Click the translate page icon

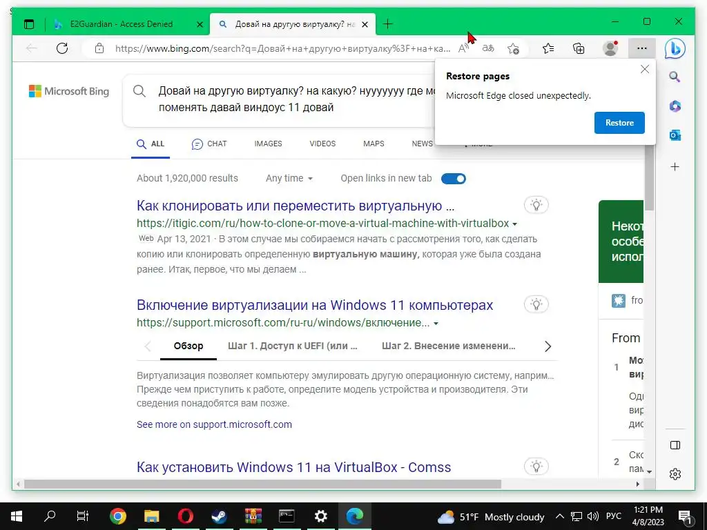[488, 48]
